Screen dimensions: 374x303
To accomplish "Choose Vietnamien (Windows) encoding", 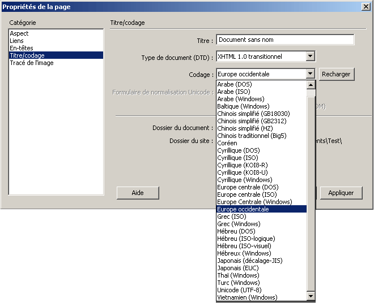I will pyautogui.click(x=261, y=297).
